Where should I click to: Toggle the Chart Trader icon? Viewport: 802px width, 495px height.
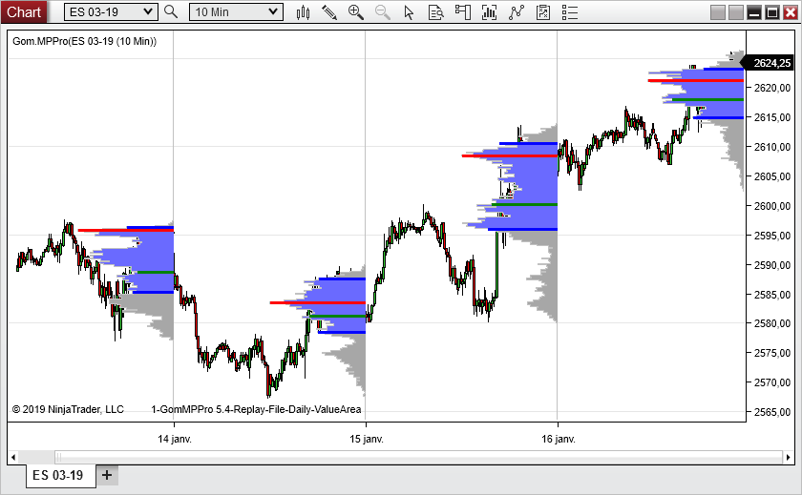coord(463,12)
